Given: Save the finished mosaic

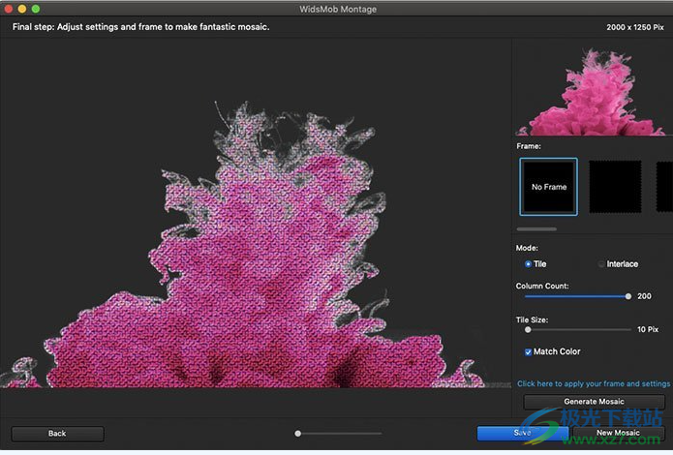Looking at the screenshot, I should click(x=521, y=434).
